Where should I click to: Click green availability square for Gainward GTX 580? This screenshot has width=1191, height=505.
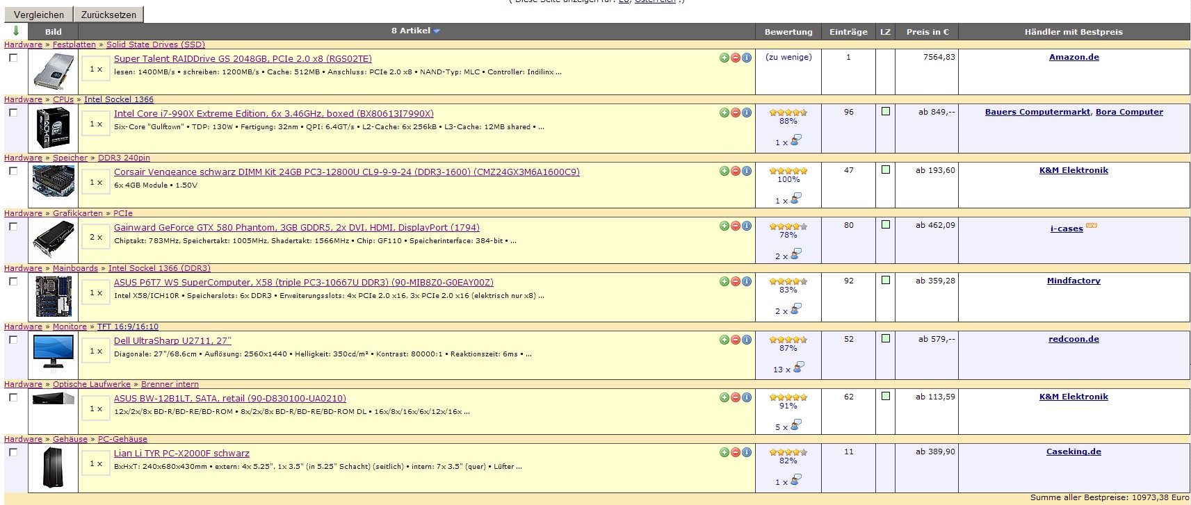tap(885, 224)
